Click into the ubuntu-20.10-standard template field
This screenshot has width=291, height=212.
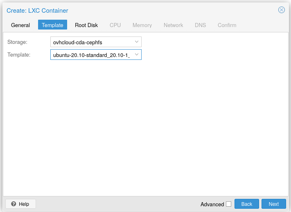pyautogui.click(x=91, y=55)
